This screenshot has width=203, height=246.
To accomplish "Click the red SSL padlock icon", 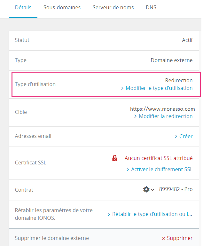I will tap(115, 158).
